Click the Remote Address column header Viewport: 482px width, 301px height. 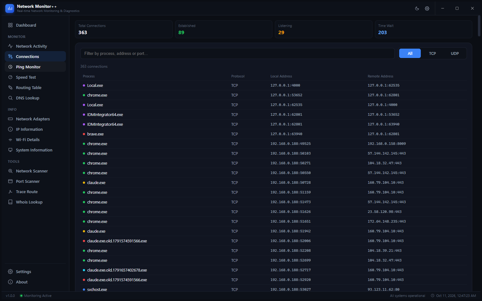pos(380,76)
